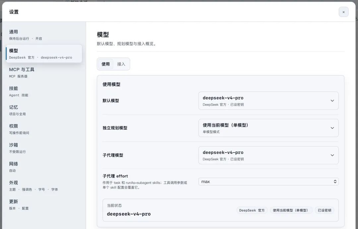The image size is (358, 229).
Task: Click the 写操作前询问 subtitle under 权限
Action: tap(19, 133)
